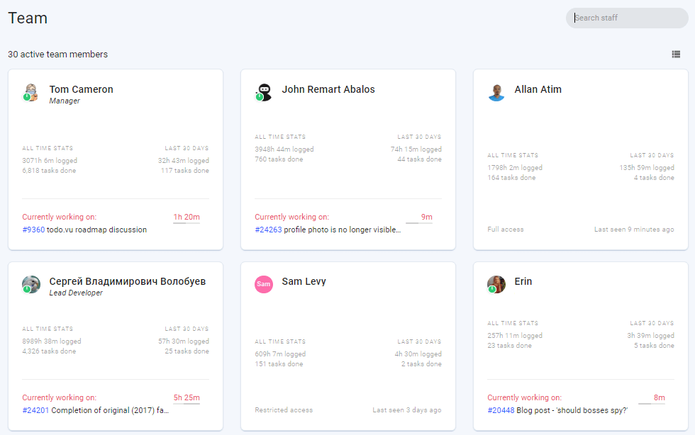Open Sam Levy's name heading
695x435 pixels.
tap(304, 281)
